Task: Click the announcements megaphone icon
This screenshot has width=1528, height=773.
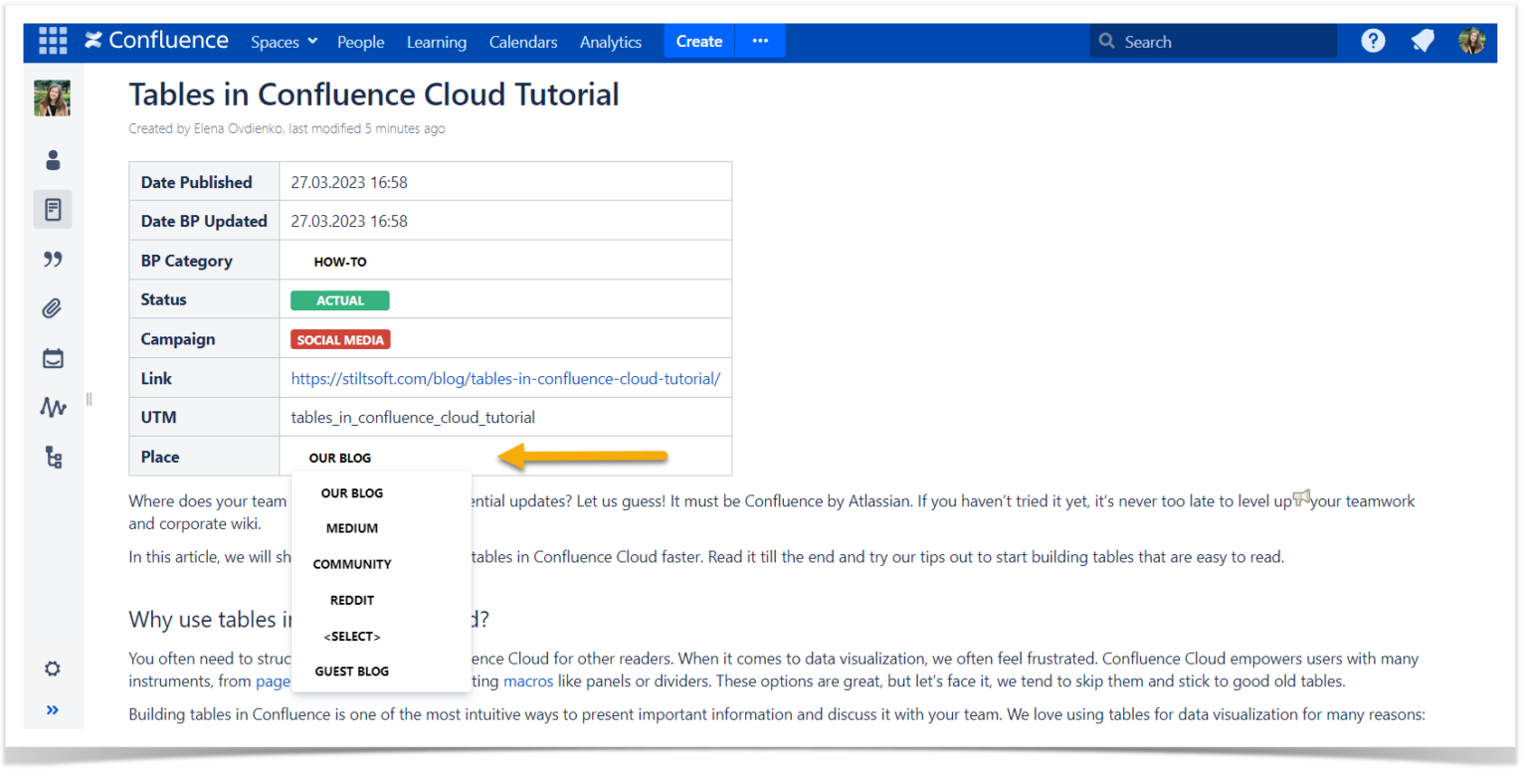Action: click(1422, 41)
